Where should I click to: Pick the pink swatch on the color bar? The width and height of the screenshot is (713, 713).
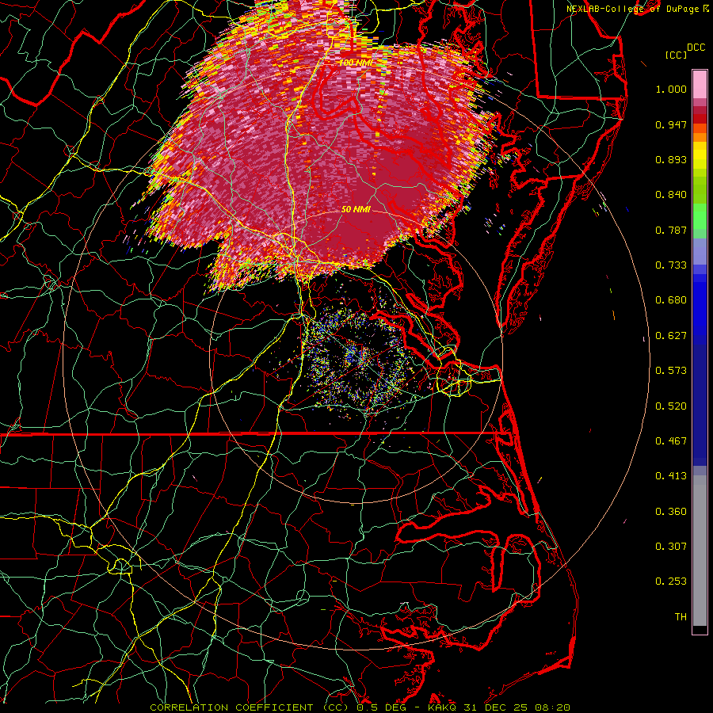click(x=700, y=85)
